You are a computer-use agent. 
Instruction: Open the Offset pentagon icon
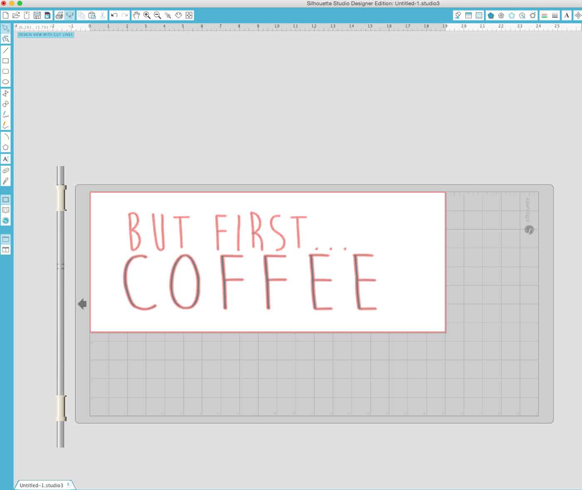[501, 15]
